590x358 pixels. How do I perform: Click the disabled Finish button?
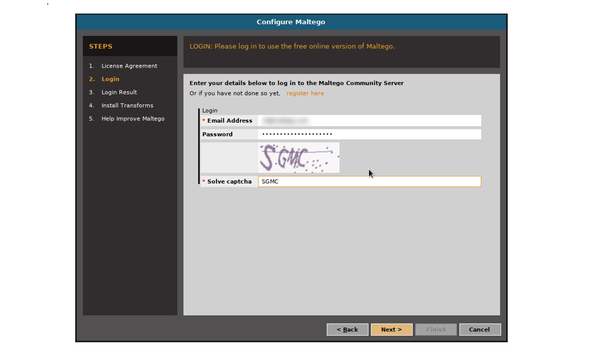[436, 330]
